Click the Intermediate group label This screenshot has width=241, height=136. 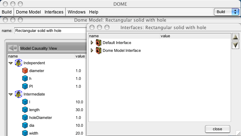click(x=34, y=94)
